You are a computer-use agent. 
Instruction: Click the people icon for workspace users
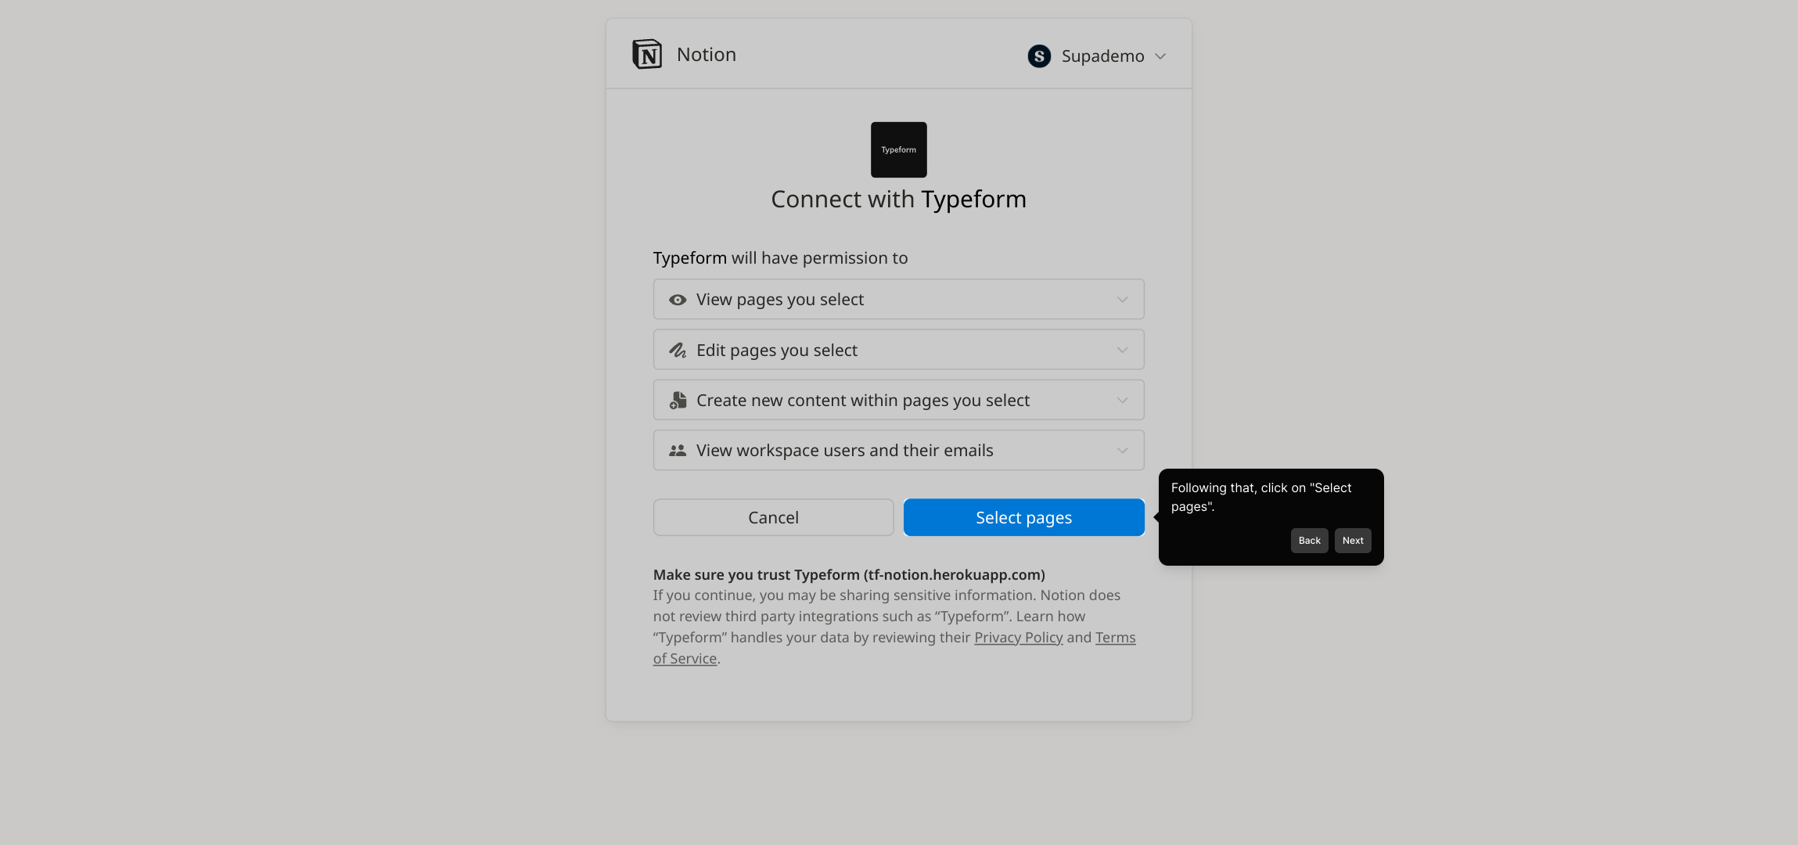(x=678, y=451)
